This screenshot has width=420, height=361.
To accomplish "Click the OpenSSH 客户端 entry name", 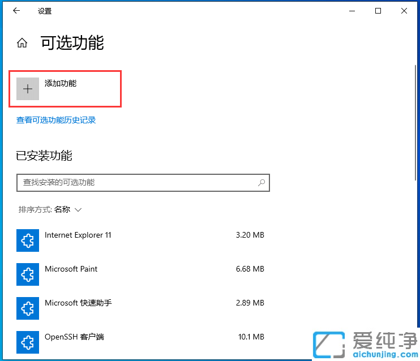I will click(x=74, y=337).
